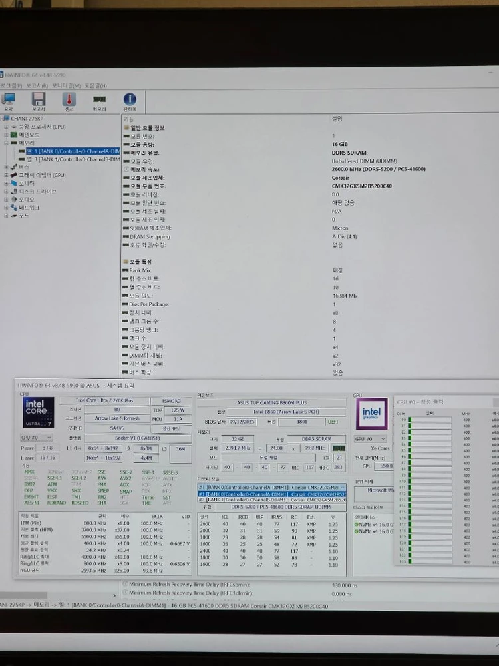Click the green status icon of first NVMe drive
Image resolution: width=499 pixels, height=666 pixels.
[357, 525]
